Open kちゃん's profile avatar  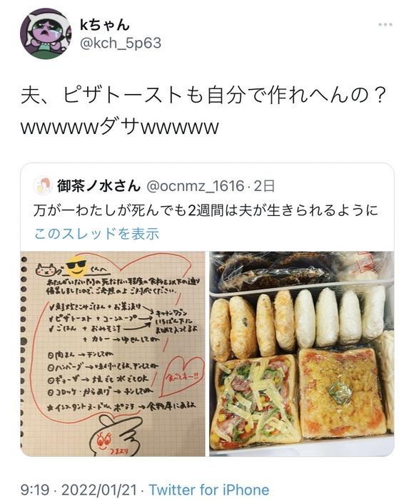[x=46, y=34]
